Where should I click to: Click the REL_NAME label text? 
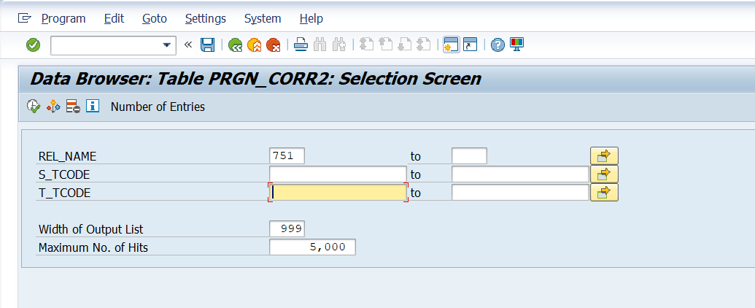tap(67, 156)
